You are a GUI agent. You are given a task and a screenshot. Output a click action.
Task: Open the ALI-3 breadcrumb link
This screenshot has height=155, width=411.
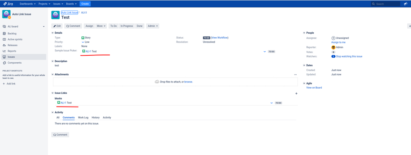point(84,13)
